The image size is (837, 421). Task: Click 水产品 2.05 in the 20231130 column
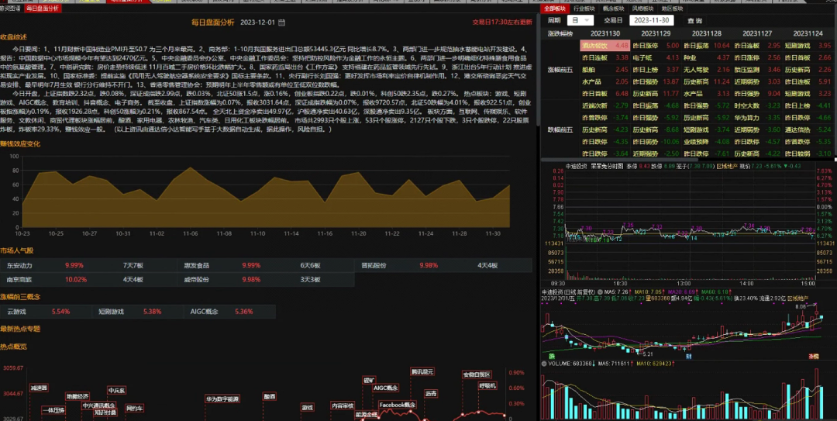coord(605,81)
